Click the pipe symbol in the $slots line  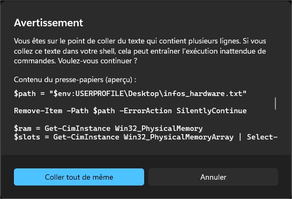point(240,137)
